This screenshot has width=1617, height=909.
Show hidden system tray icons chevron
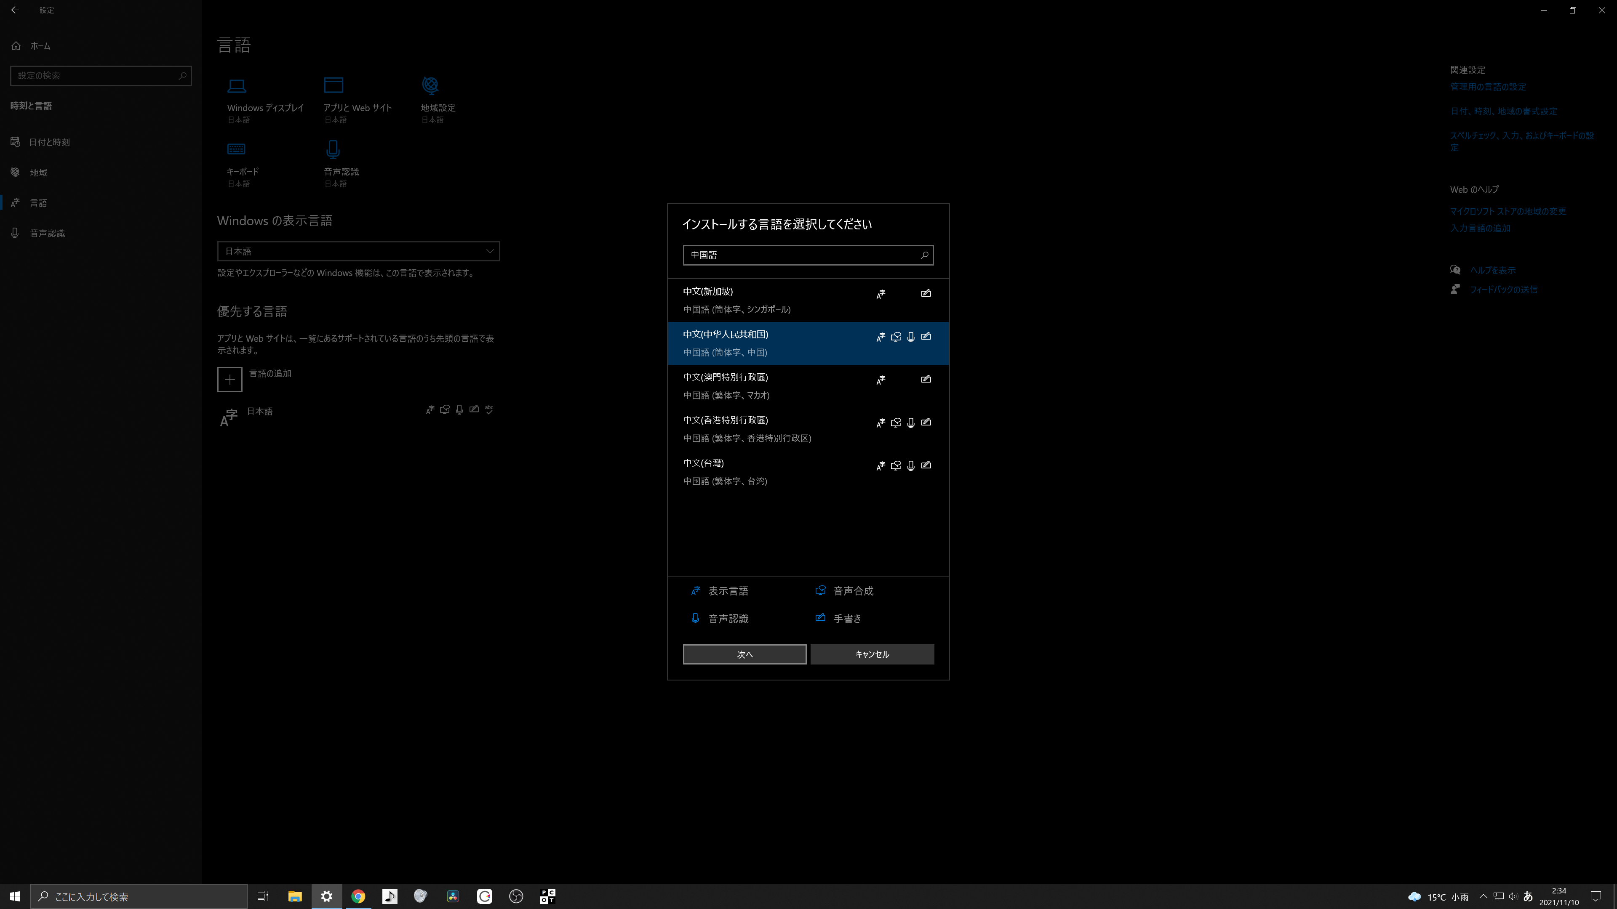[x=1483, y=896]
